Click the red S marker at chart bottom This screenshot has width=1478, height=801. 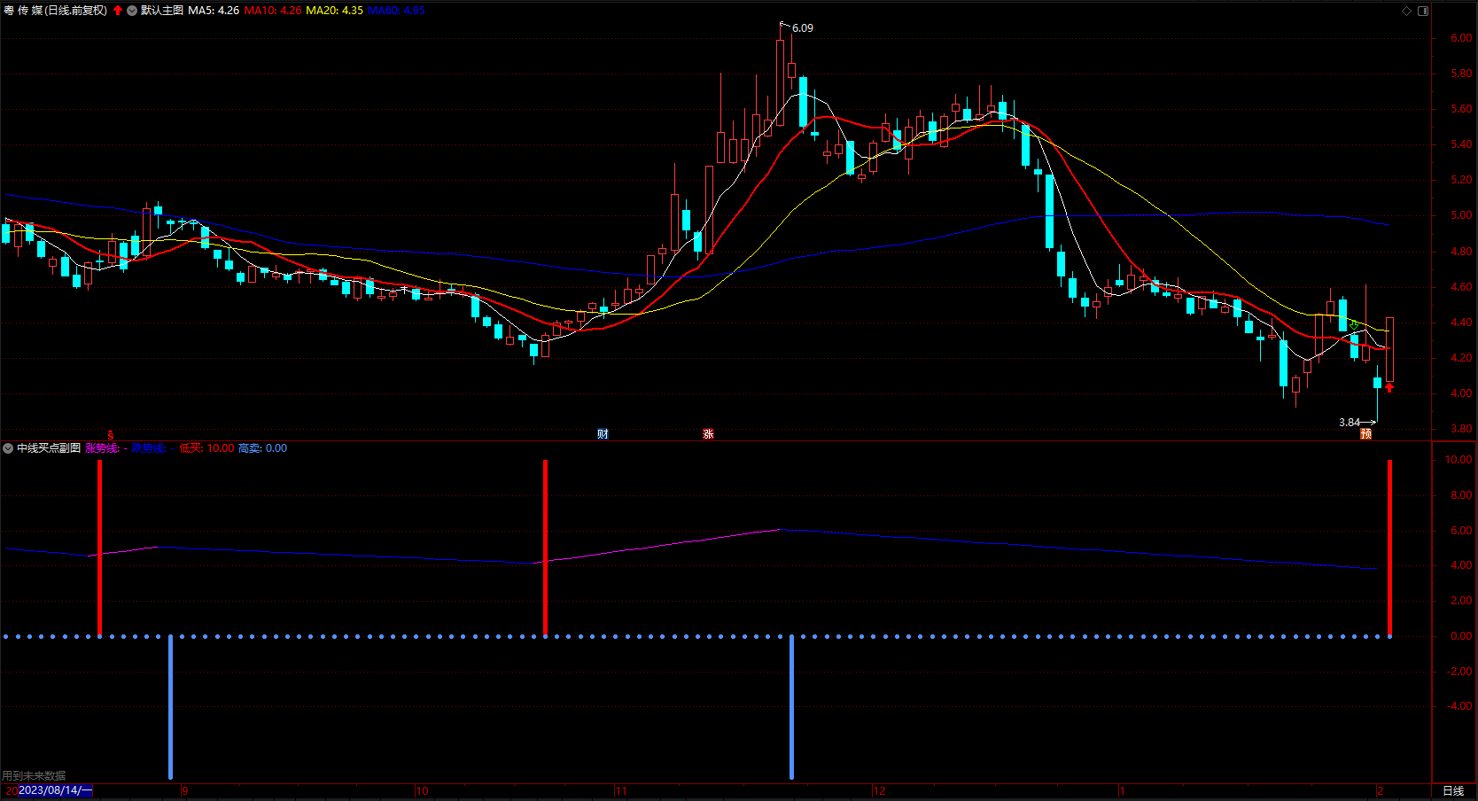111,435
